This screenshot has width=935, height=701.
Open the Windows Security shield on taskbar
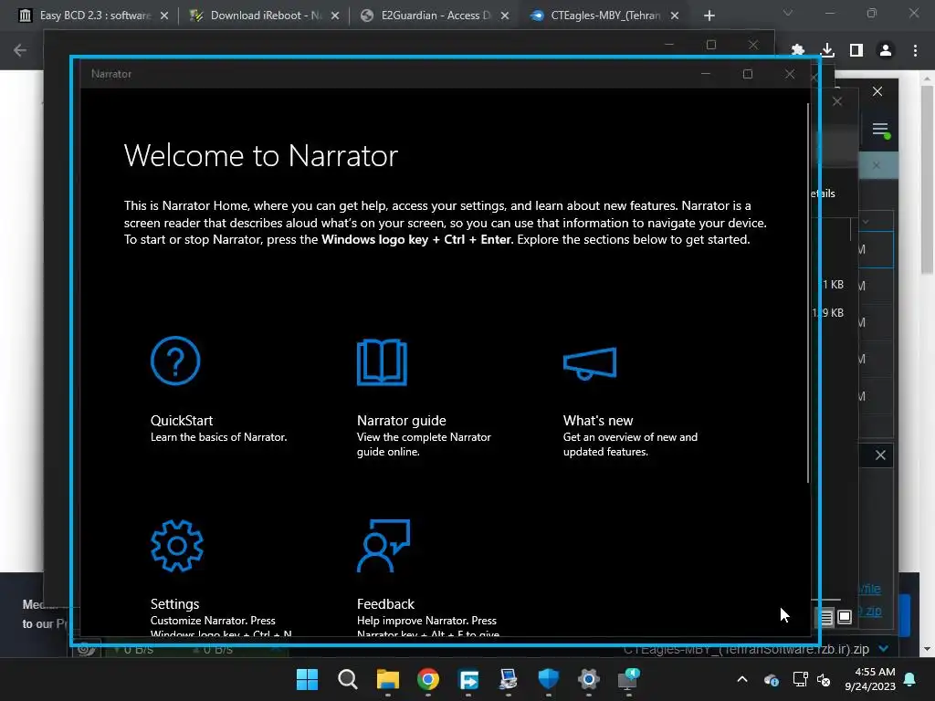pyautogui.click(x=548, y=679)
